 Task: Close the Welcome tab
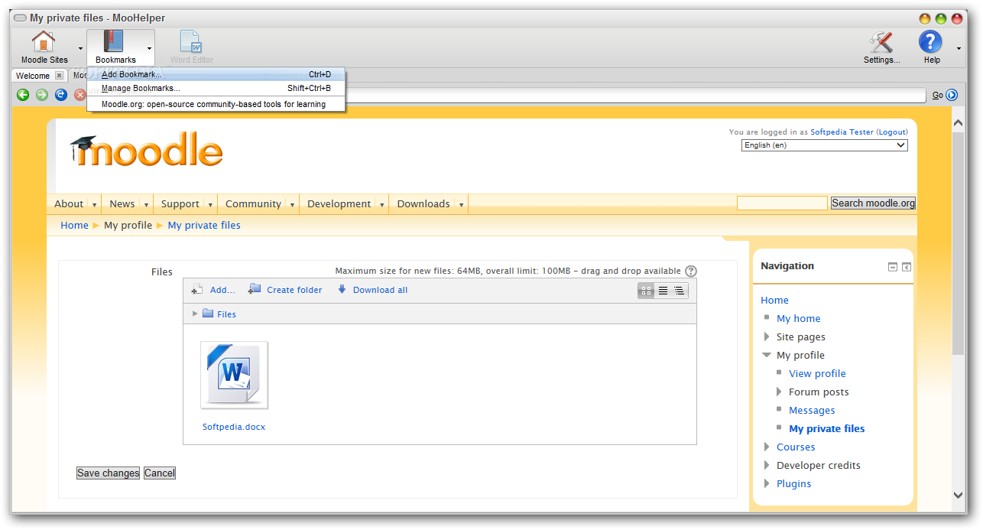[59, 76]
